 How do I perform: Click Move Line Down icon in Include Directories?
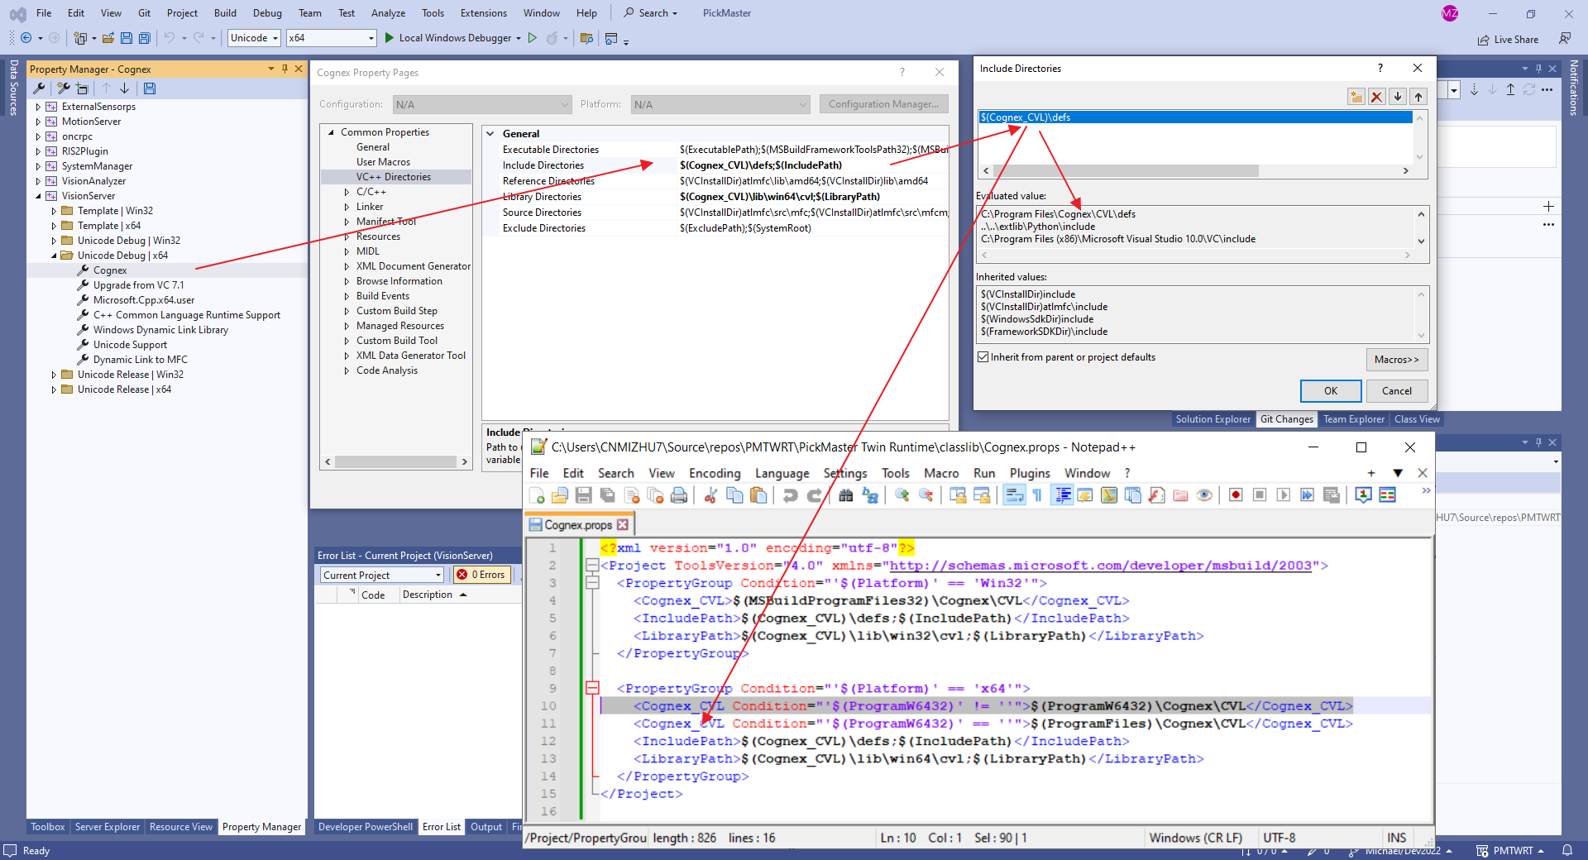pos(1398,97)
